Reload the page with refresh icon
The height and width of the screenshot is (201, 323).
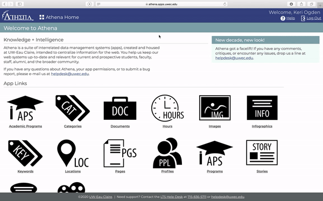tap(224, 4)
